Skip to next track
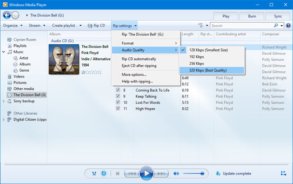Screen dimensions: 293x184 (x=161, y=174)
